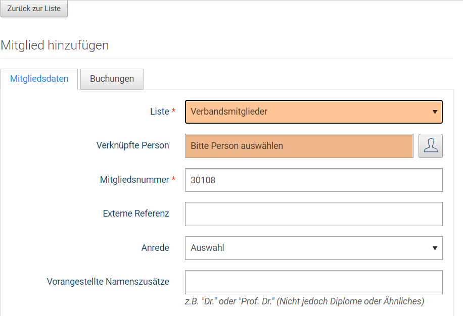The height and width of the screenshot is (316, 463).
Task: Select the Mitgliedsdaten tab
Action: (39, 79)
